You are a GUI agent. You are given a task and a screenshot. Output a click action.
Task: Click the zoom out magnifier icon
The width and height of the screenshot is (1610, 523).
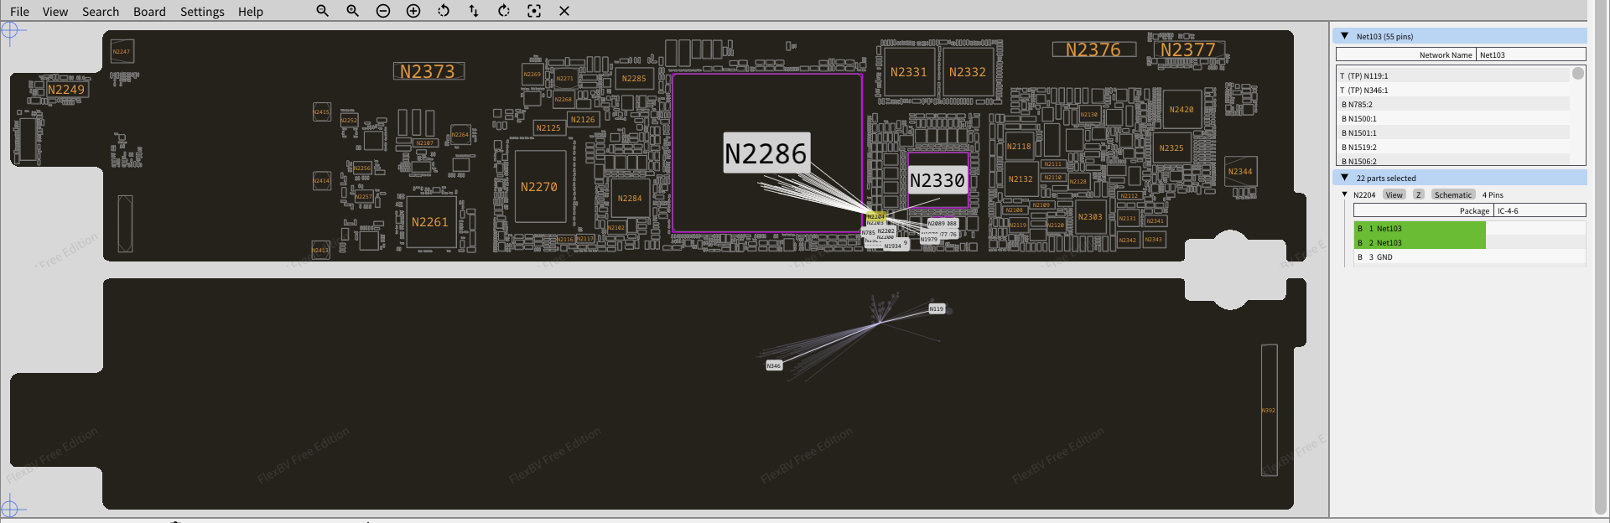coord(322,11)
